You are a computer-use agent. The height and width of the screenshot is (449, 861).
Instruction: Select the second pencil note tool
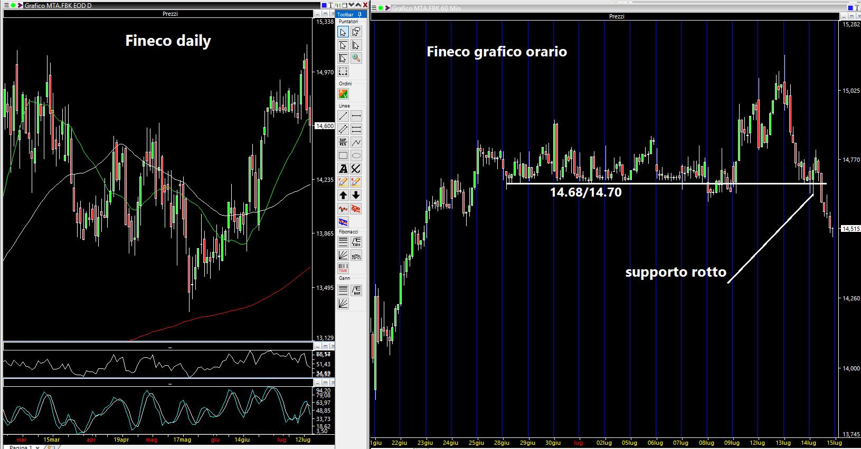pyautogui.click(x=356, y=182)
